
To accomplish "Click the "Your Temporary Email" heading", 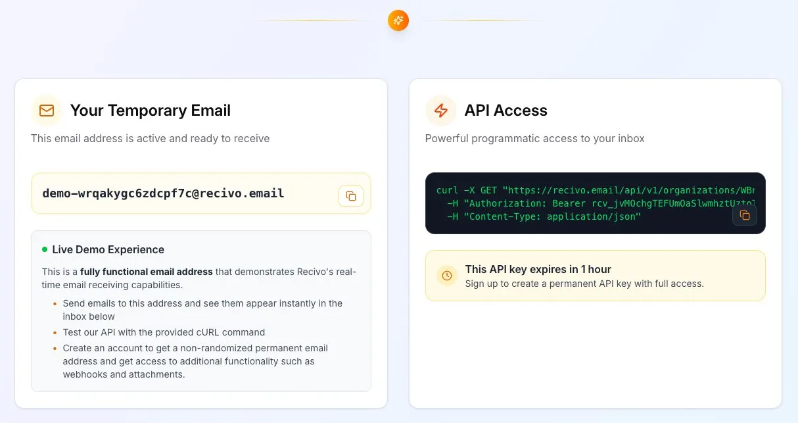I will tap(151, 111).
